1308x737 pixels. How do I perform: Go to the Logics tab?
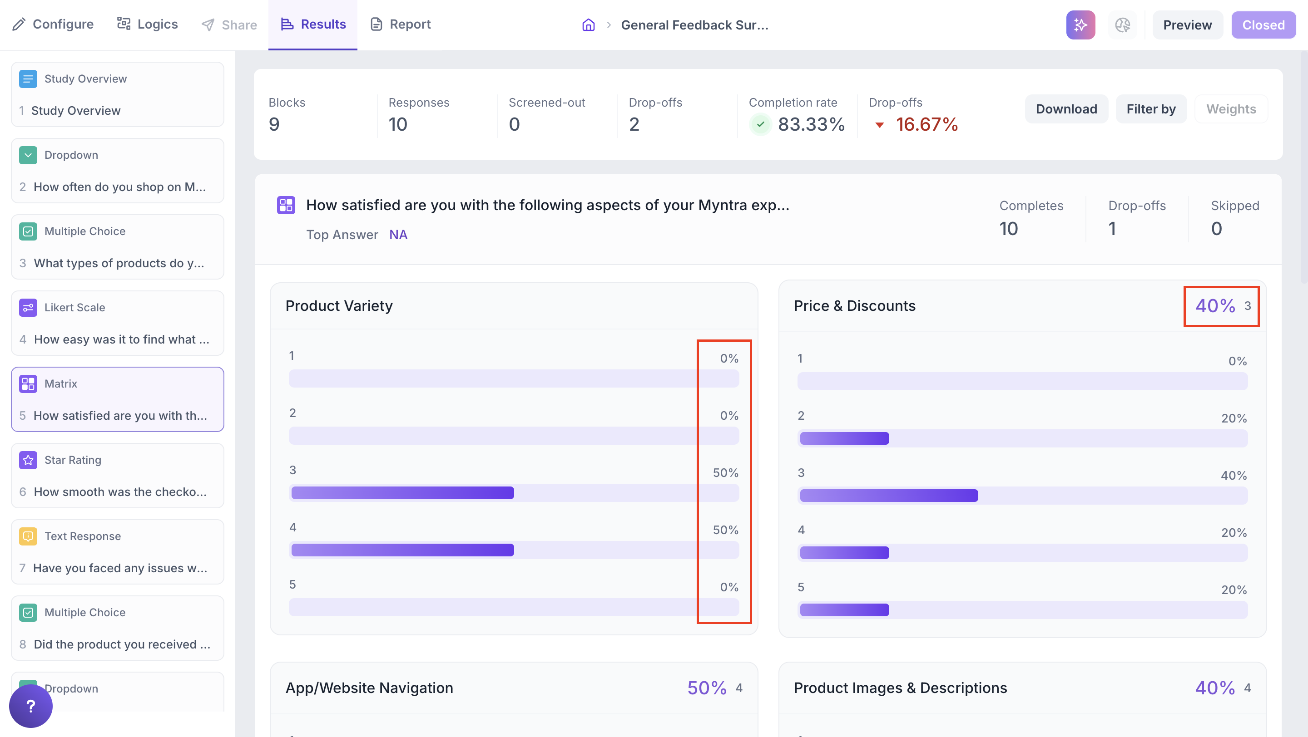pyautogui.click(x=147, y=25)
